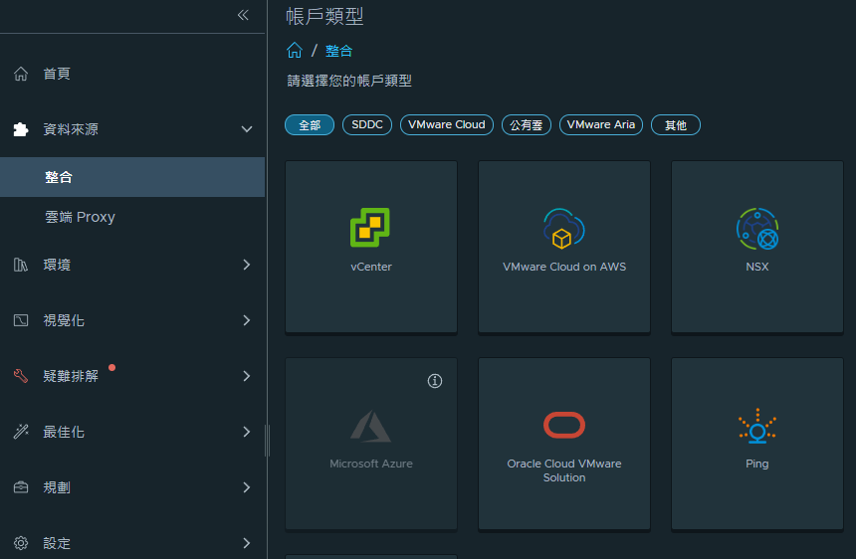
Task: Expand the 視覺化 menu chevron
Action: (x=247, y=320)
